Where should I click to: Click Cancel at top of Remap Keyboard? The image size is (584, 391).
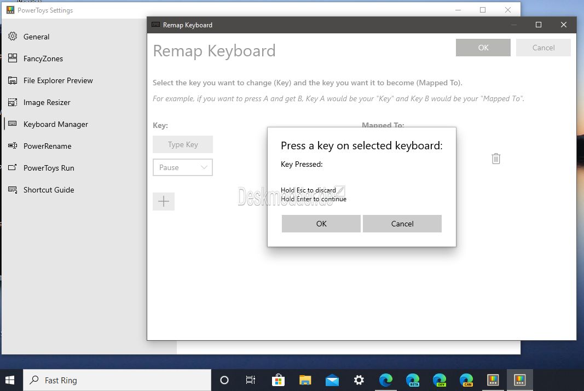543,48
